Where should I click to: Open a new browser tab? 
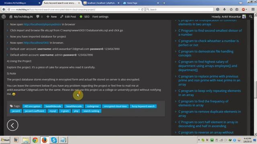pyautogui.click(x=164, y=3)
